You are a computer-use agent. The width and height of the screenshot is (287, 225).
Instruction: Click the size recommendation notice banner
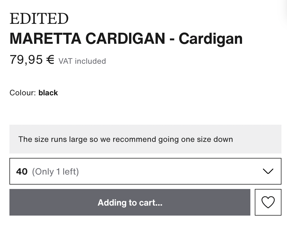point(145,139)
